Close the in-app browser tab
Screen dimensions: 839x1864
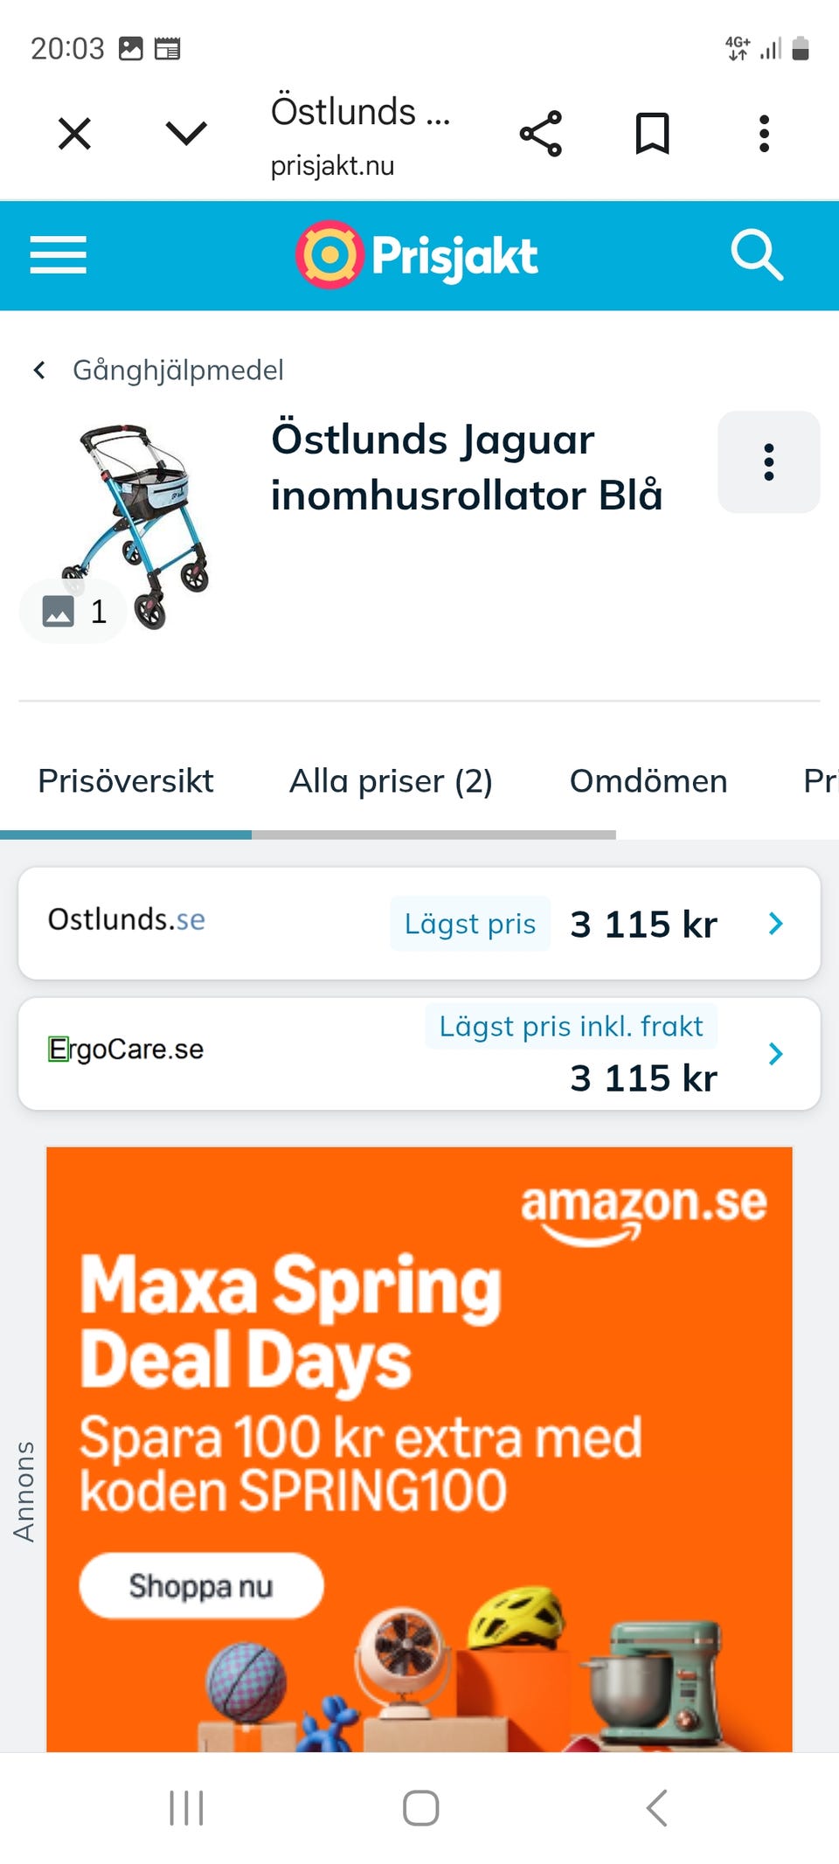[x=74, y=135]
